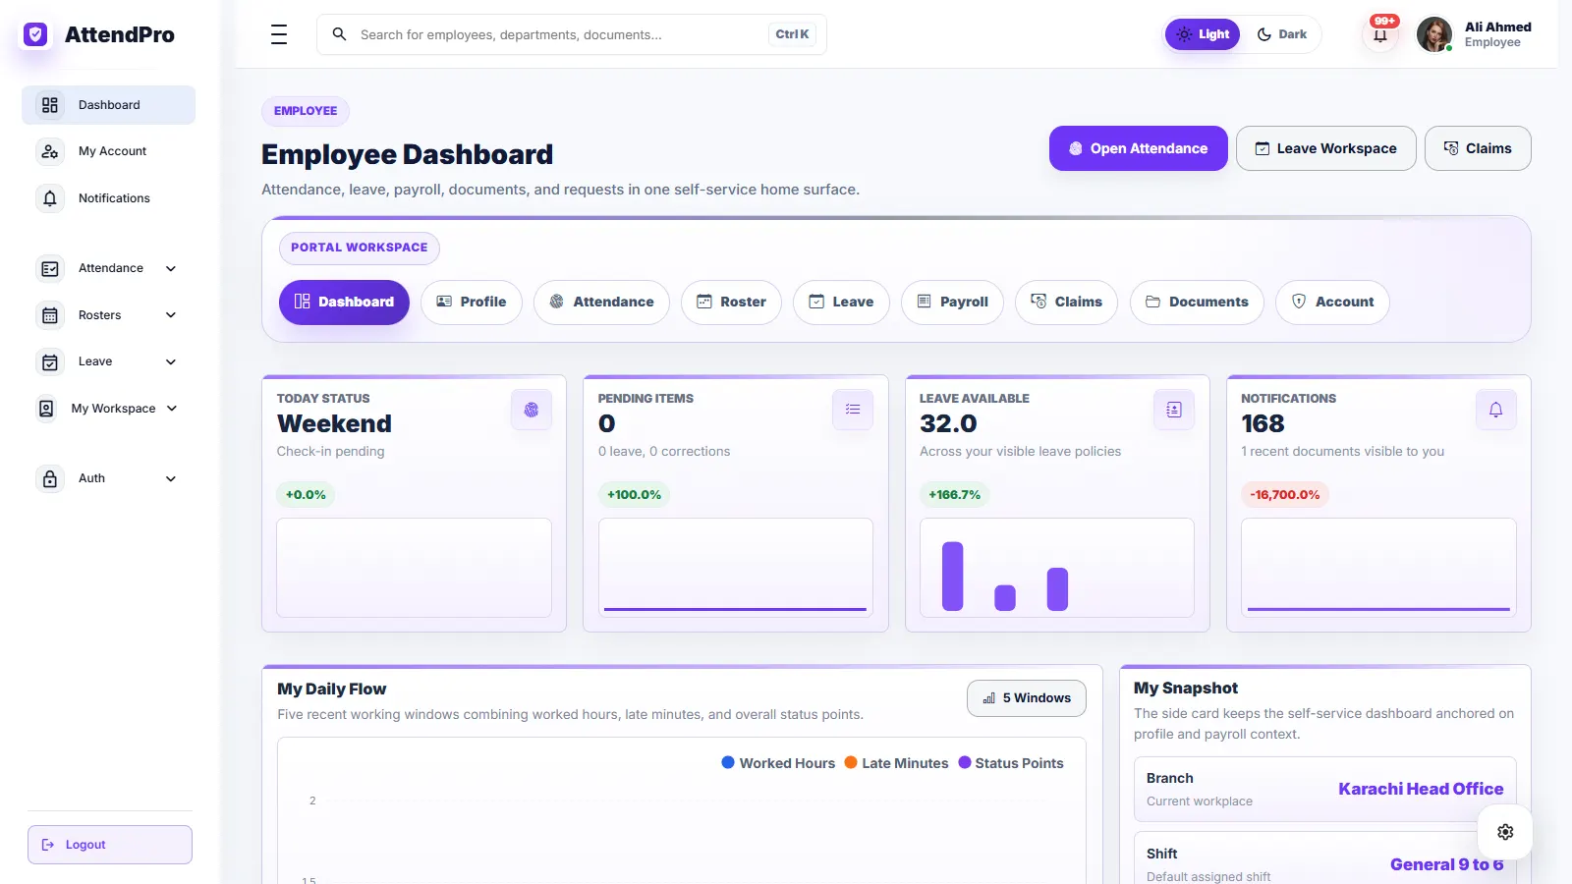
Task: Click the My Account sidebar icon
Action: pos(50,151)
